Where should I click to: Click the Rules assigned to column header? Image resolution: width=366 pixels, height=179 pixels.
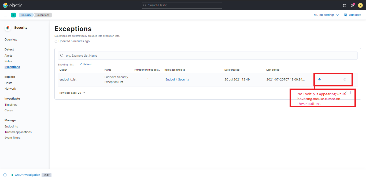[175, 70]
